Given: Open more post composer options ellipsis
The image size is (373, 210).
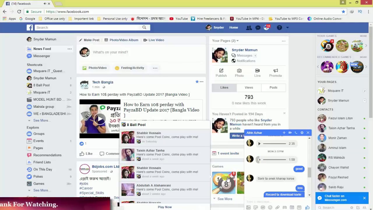Looking at the screenshot, I should pos(155,68).
